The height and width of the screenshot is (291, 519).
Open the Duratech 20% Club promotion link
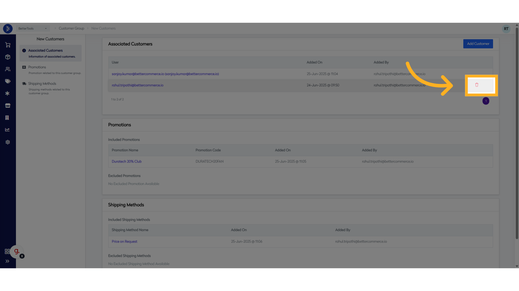pos(127,162)
